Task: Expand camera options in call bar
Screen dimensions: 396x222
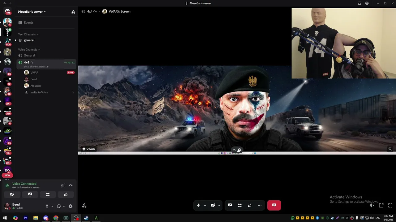Action: click(x=219, y=205)
